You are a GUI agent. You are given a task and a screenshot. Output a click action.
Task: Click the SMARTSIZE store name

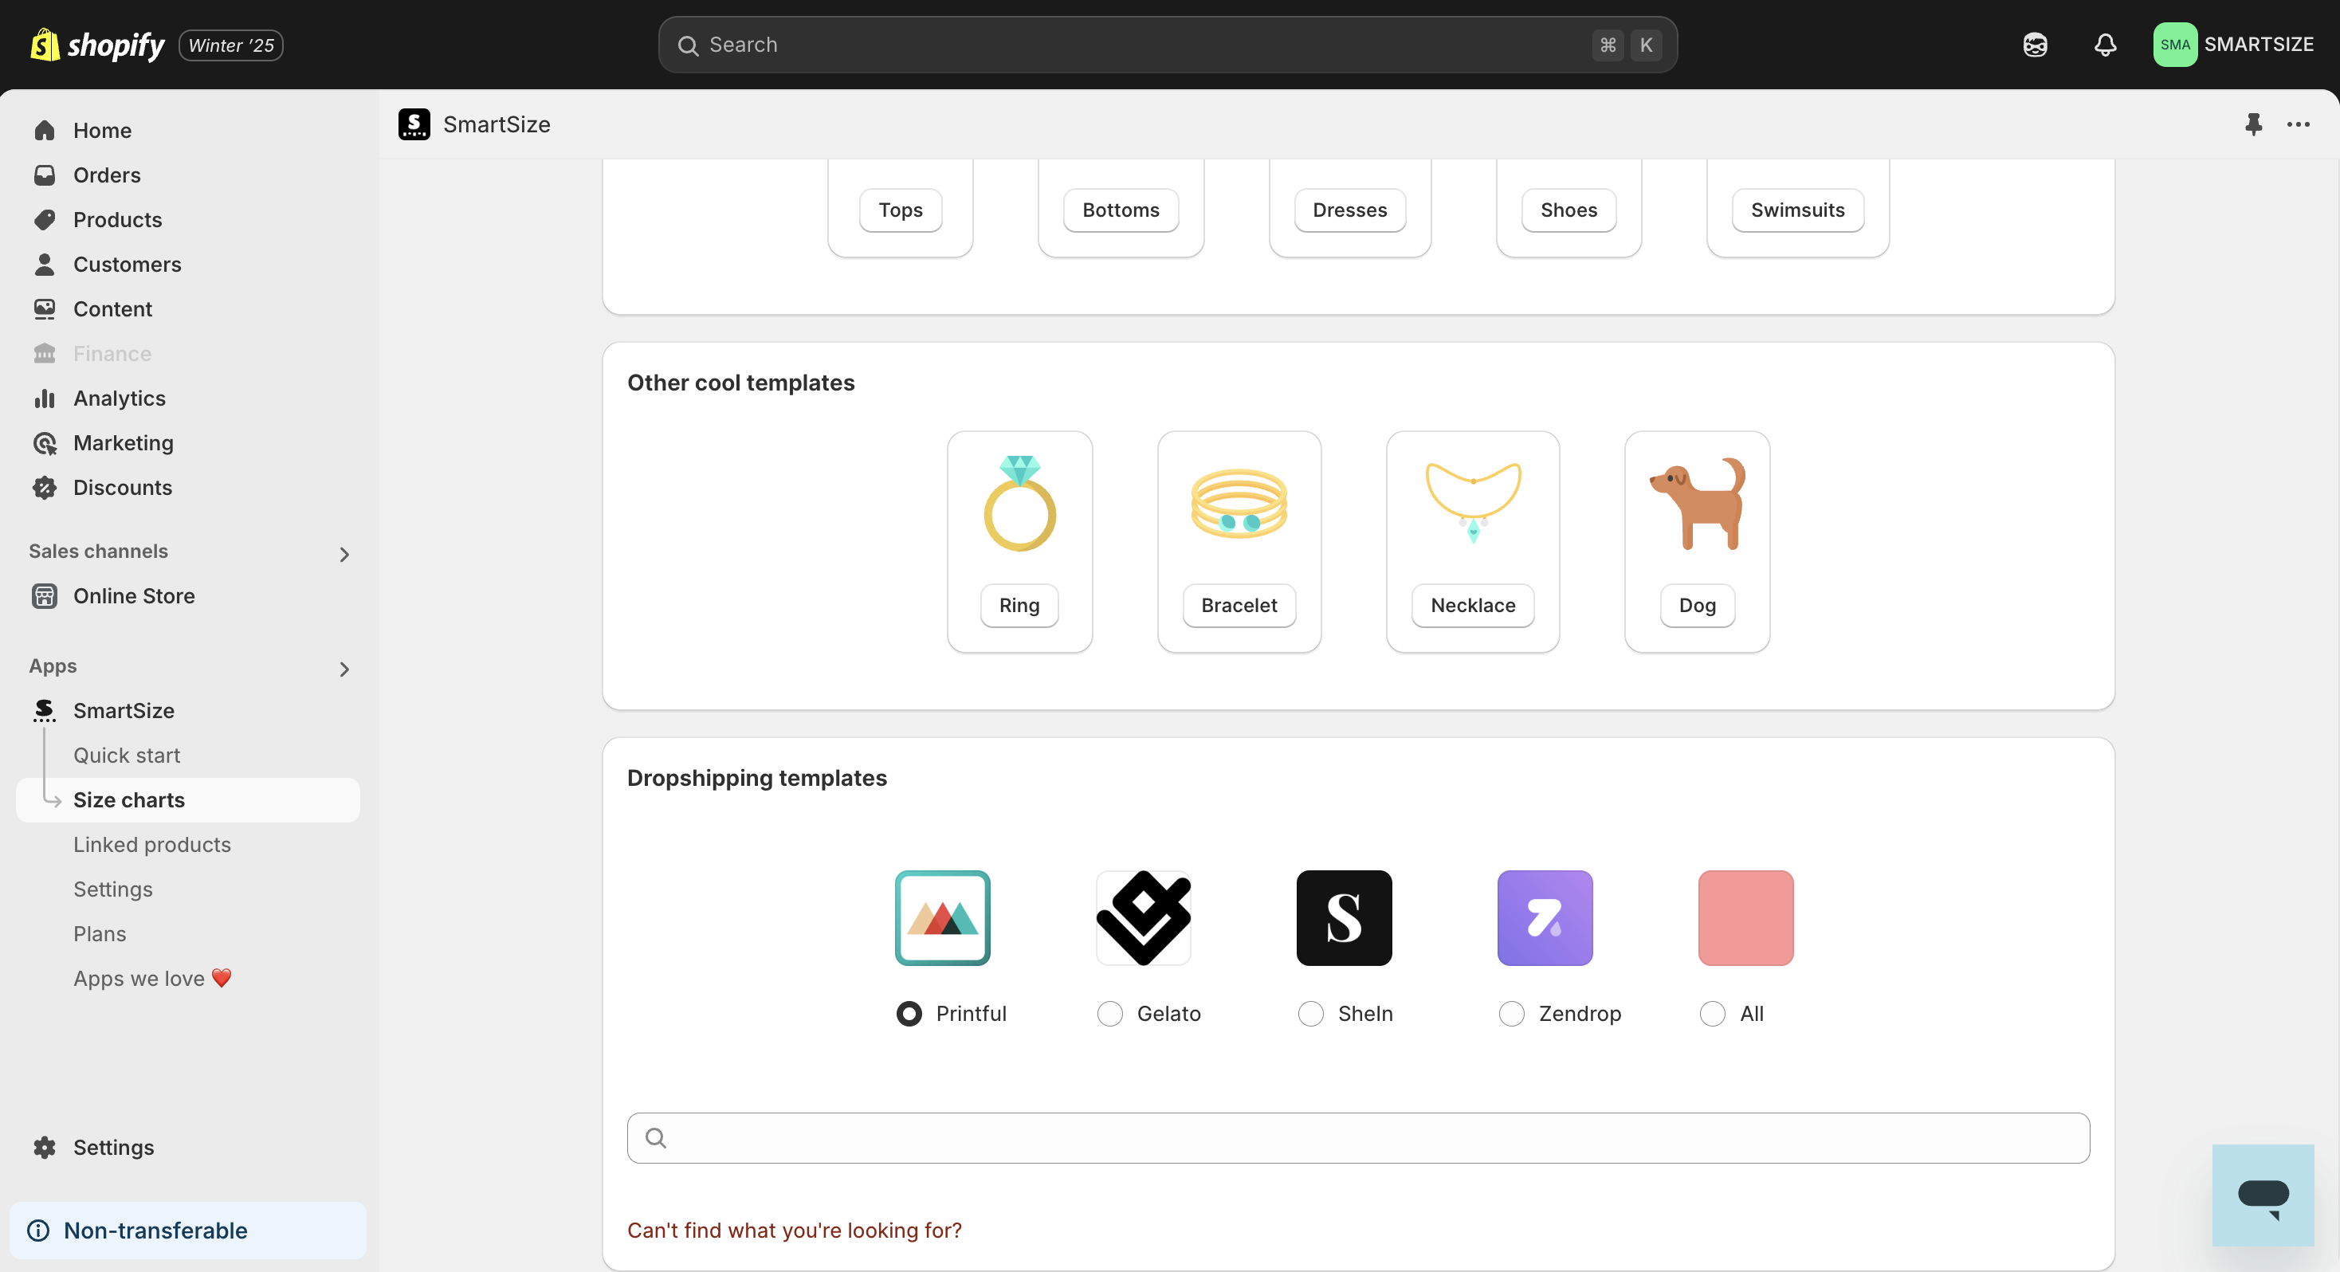point(2258,45)
